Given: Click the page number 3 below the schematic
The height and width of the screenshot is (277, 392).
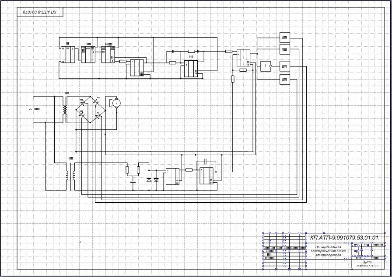Looking at the screenshot, I should [x=80, y=242].
